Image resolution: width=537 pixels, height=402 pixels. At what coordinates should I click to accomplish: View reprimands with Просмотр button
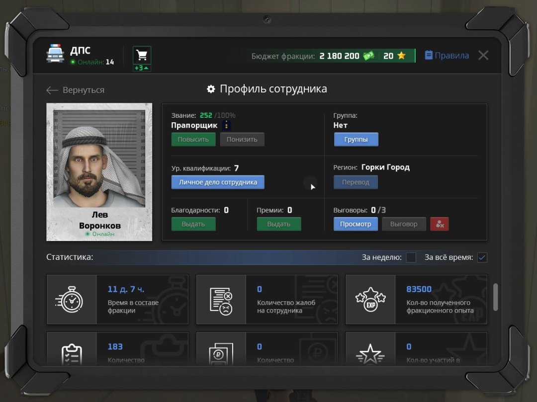coord(356,224)
